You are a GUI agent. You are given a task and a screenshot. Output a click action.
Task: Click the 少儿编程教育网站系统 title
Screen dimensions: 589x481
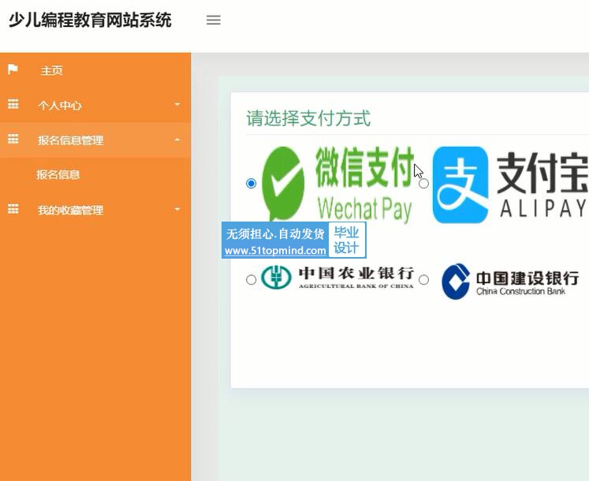90,20
